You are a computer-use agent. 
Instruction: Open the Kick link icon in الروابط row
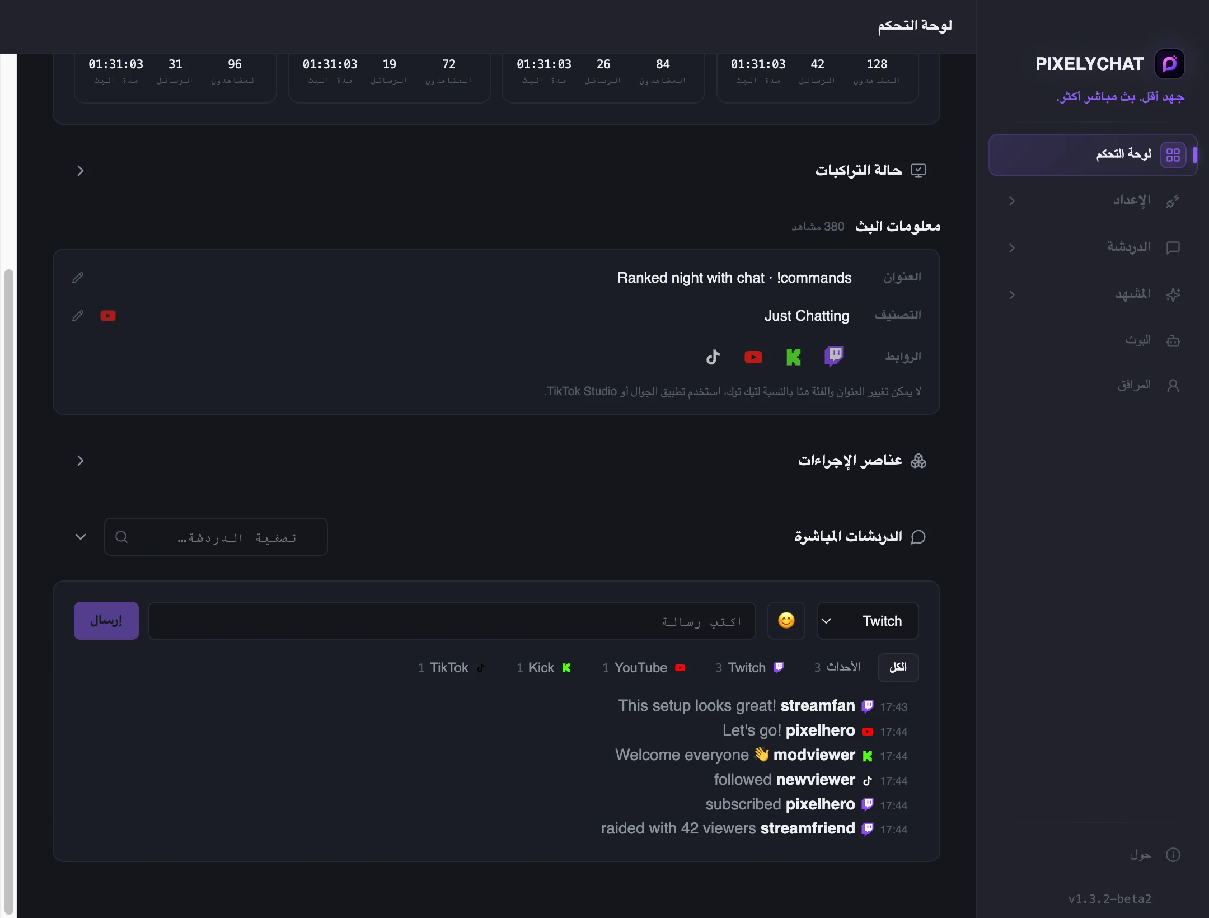(x=794, y=357)
